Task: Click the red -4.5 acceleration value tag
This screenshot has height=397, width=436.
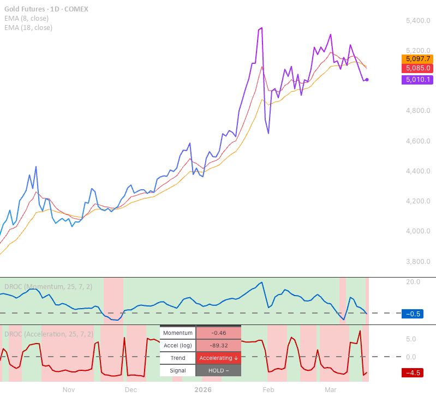Action: pos(413,373)
